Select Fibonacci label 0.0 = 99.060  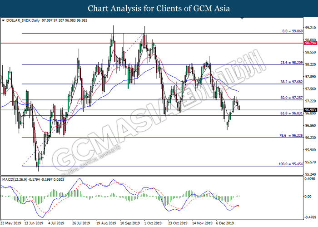[x=293, y=31]
